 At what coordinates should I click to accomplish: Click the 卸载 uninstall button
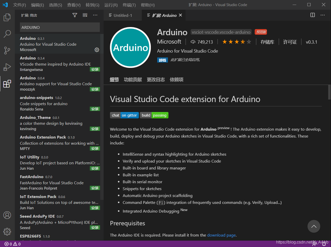[163, 60]
